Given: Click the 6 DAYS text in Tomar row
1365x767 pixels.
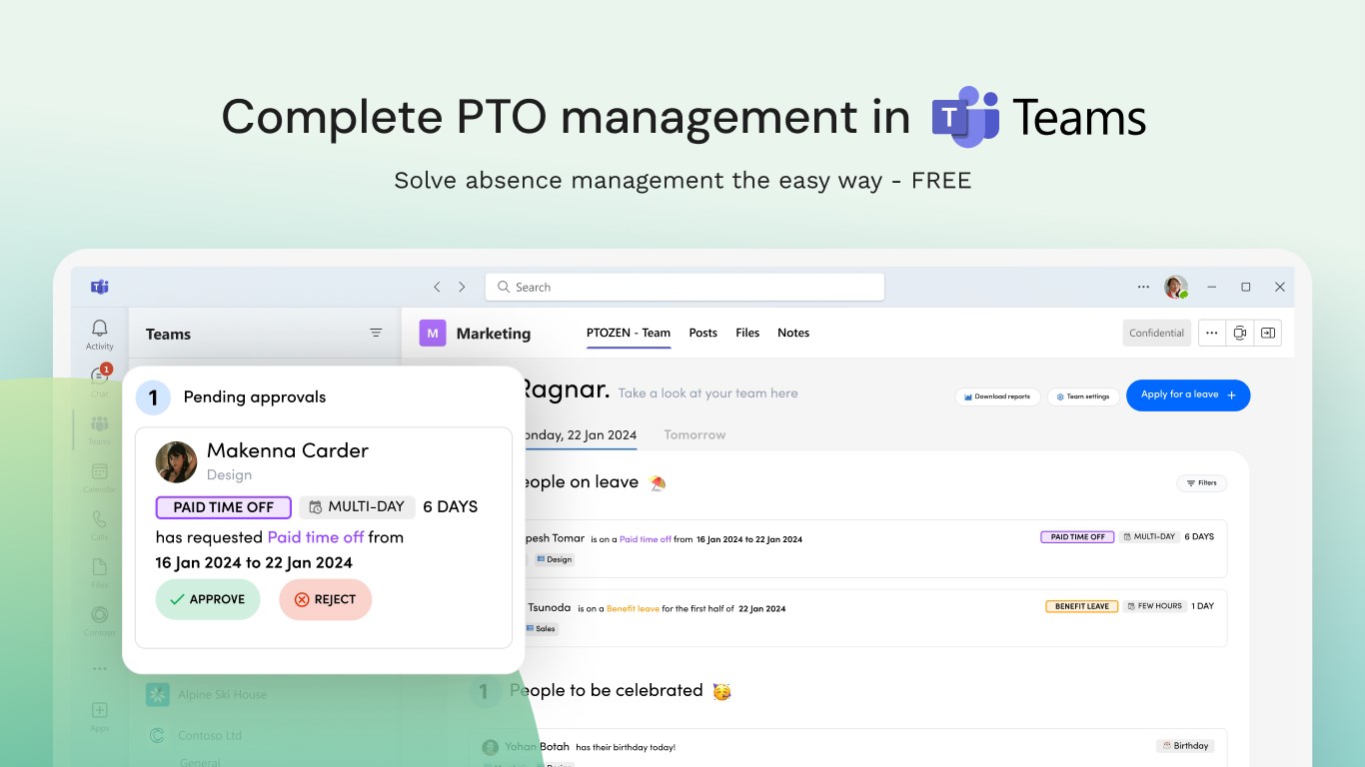Looking at the screenshot, I should click(1199, 537).
